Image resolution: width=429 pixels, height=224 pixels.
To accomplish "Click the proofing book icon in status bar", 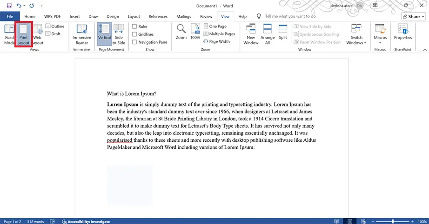I will tap(52, 222).
